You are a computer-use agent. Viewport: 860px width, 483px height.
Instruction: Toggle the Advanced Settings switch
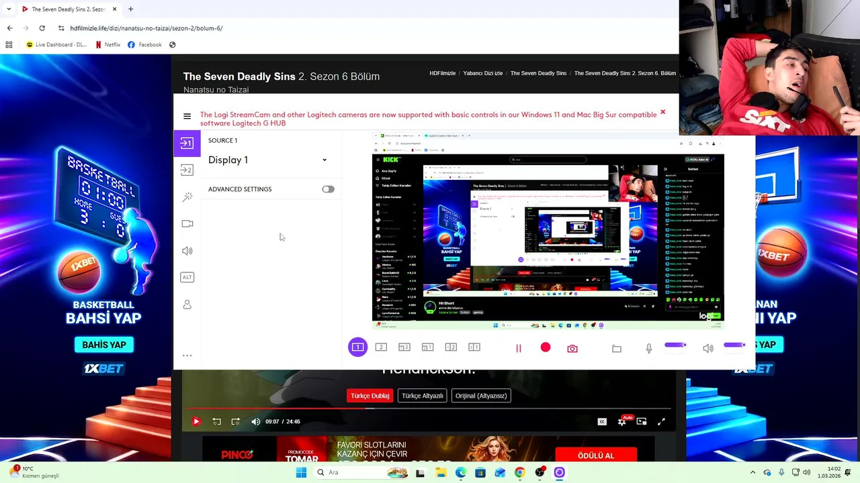click(x=328, y=189)
